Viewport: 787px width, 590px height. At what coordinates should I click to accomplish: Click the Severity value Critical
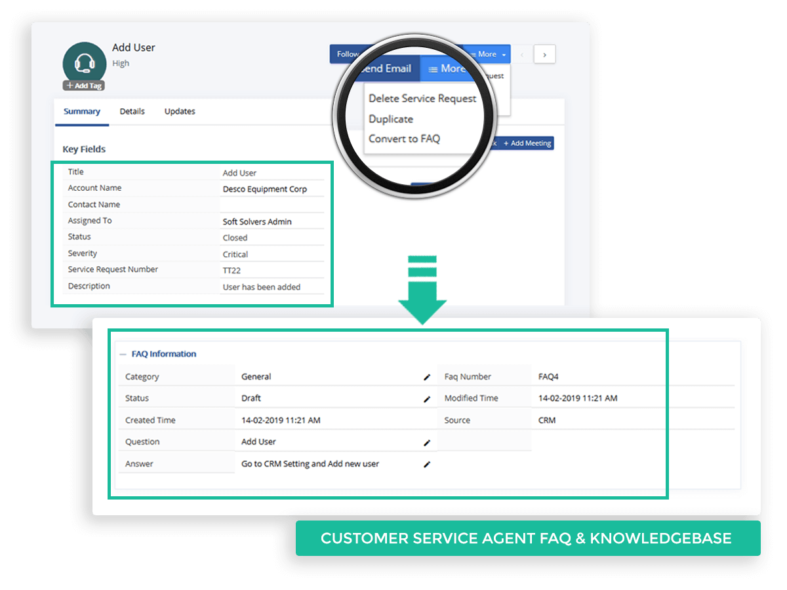pyautogui.click(x=235, y=254)
